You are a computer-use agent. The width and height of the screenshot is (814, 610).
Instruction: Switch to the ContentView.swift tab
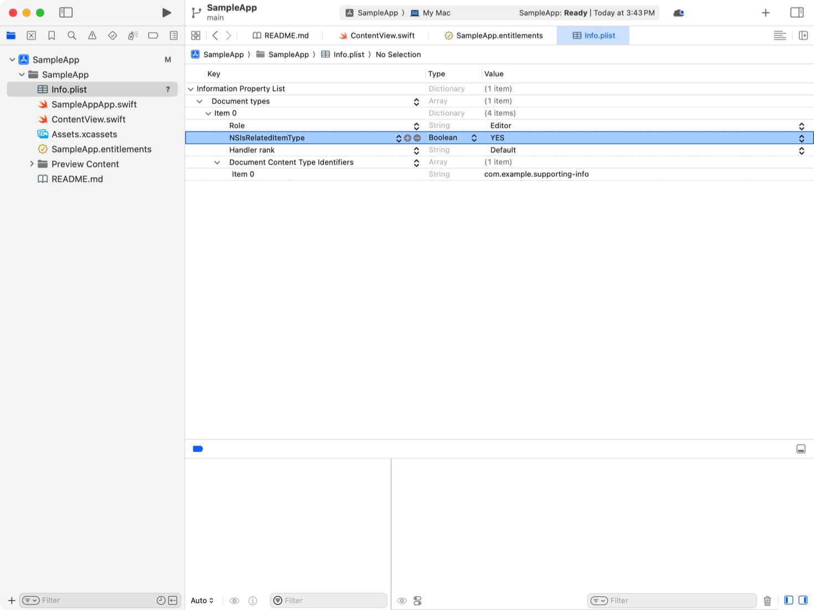(377, 35)
